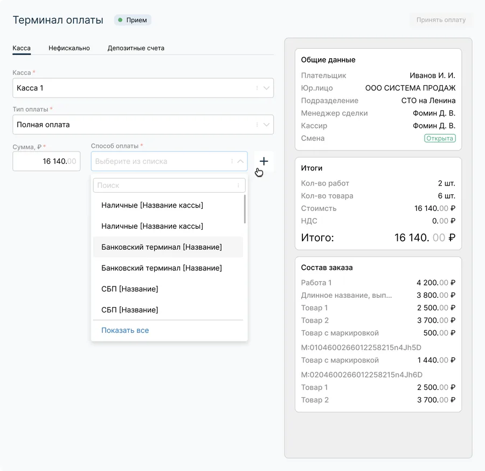Select first Наличные [Название кассы] option

[x=168, y=205]
